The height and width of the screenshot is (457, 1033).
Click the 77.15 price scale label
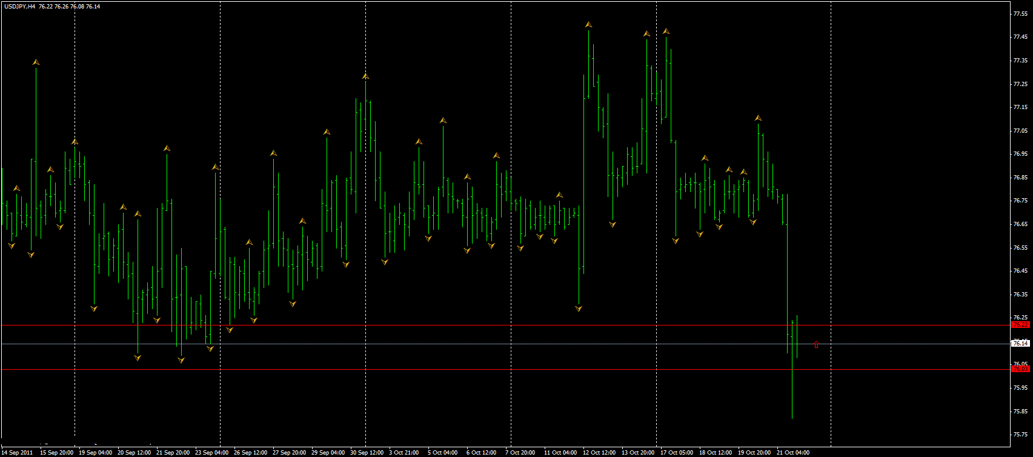click(1020, 107)
